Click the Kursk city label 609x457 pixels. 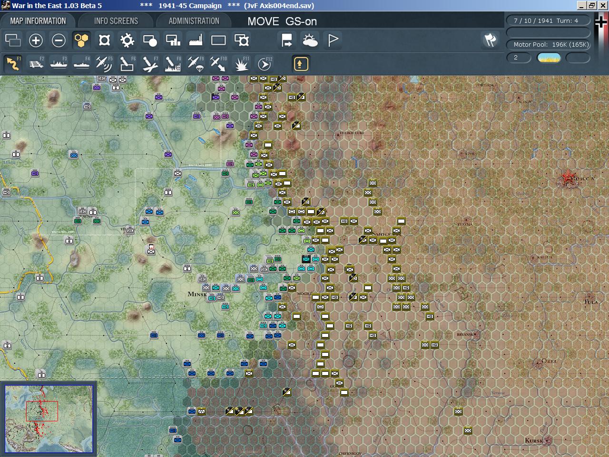tap(534, 440)
